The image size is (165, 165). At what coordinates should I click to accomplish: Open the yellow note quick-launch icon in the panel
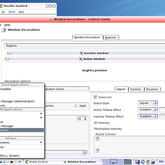[x=15, y=162]
